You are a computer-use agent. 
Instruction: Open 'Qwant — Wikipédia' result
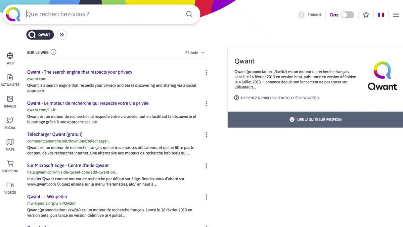(47, 196)
